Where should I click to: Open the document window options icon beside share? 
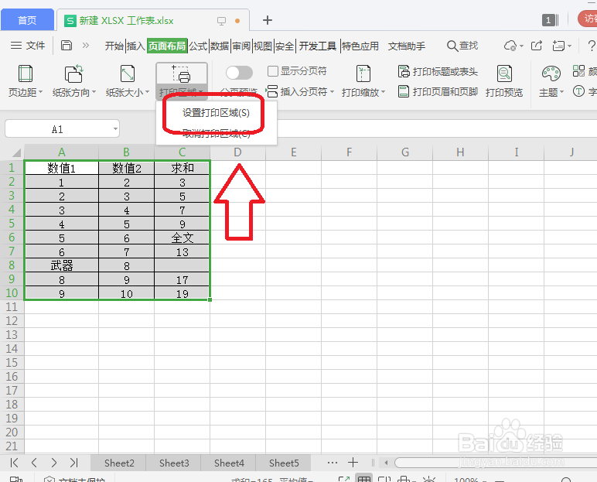561,46
